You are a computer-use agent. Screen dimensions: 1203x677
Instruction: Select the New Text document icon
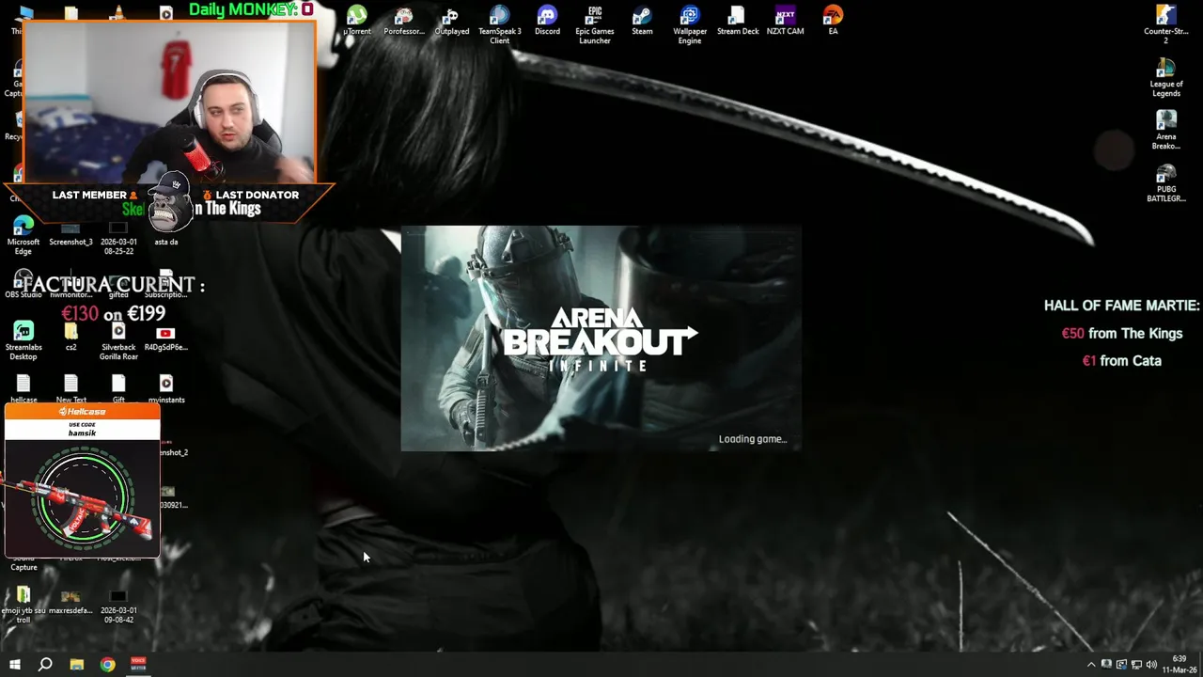coord(71,389)
